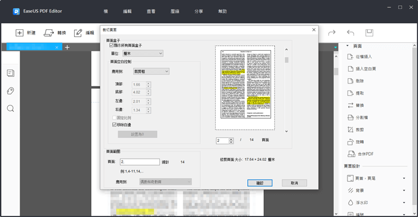This screenshot has height=217, width=418.
Task: Click the Merge PDF icon in right panel
Action: coord(351,154)
